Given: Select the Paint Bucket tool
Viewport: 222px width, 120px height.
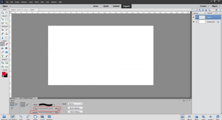Looking at the screenshot, I should pos(2,48).
